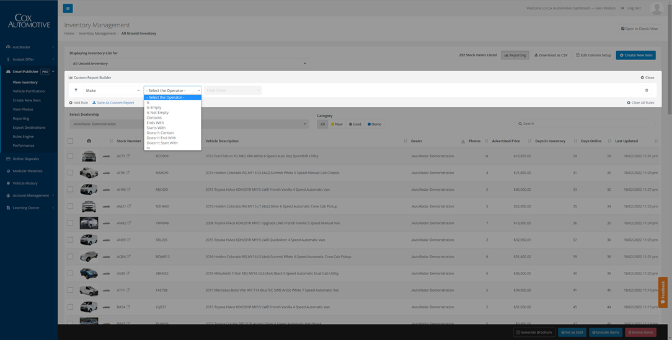
Task: Check the AE73 Ford Falcon row checkbox
Action: tap(70, 156)
